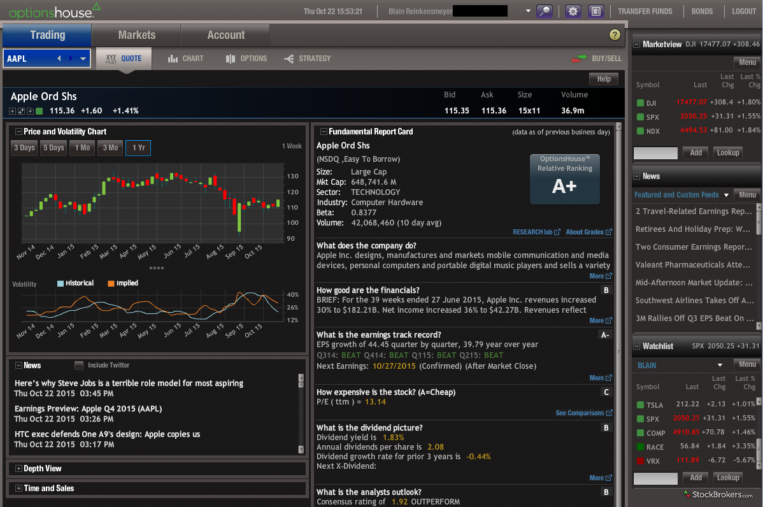Collapse the left News panel

tap(18, 365)
